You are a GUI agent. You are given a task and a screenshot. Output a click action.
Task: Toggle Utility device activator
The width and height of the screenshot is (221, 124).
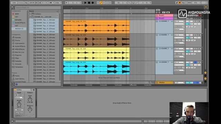15,90
